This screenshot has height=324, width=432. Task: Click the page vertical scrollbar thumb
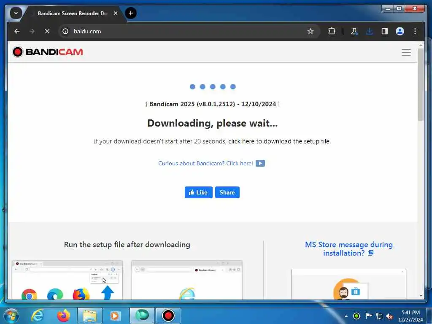(x=421, y=84)
